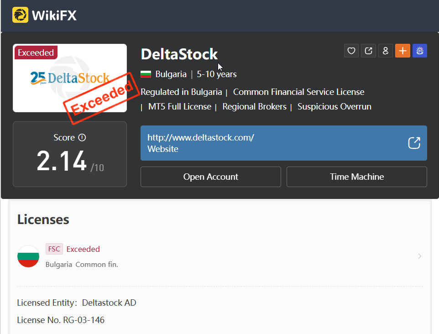
Task: Click the Licenses section heading
Action: (x=43, y=219)
